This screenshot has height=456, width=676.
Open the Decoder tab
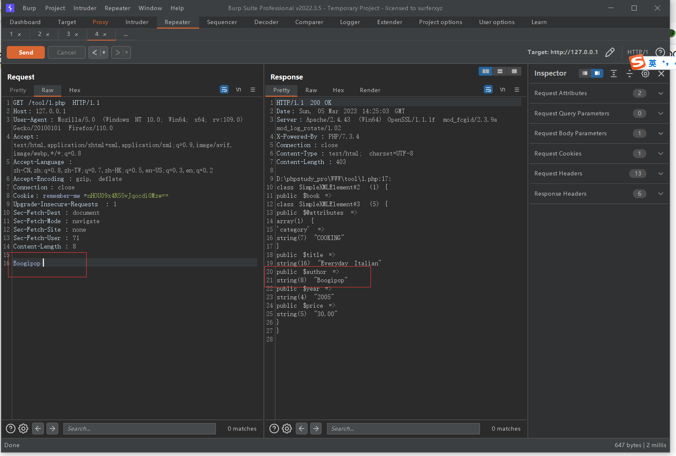[x=266, y=22]
